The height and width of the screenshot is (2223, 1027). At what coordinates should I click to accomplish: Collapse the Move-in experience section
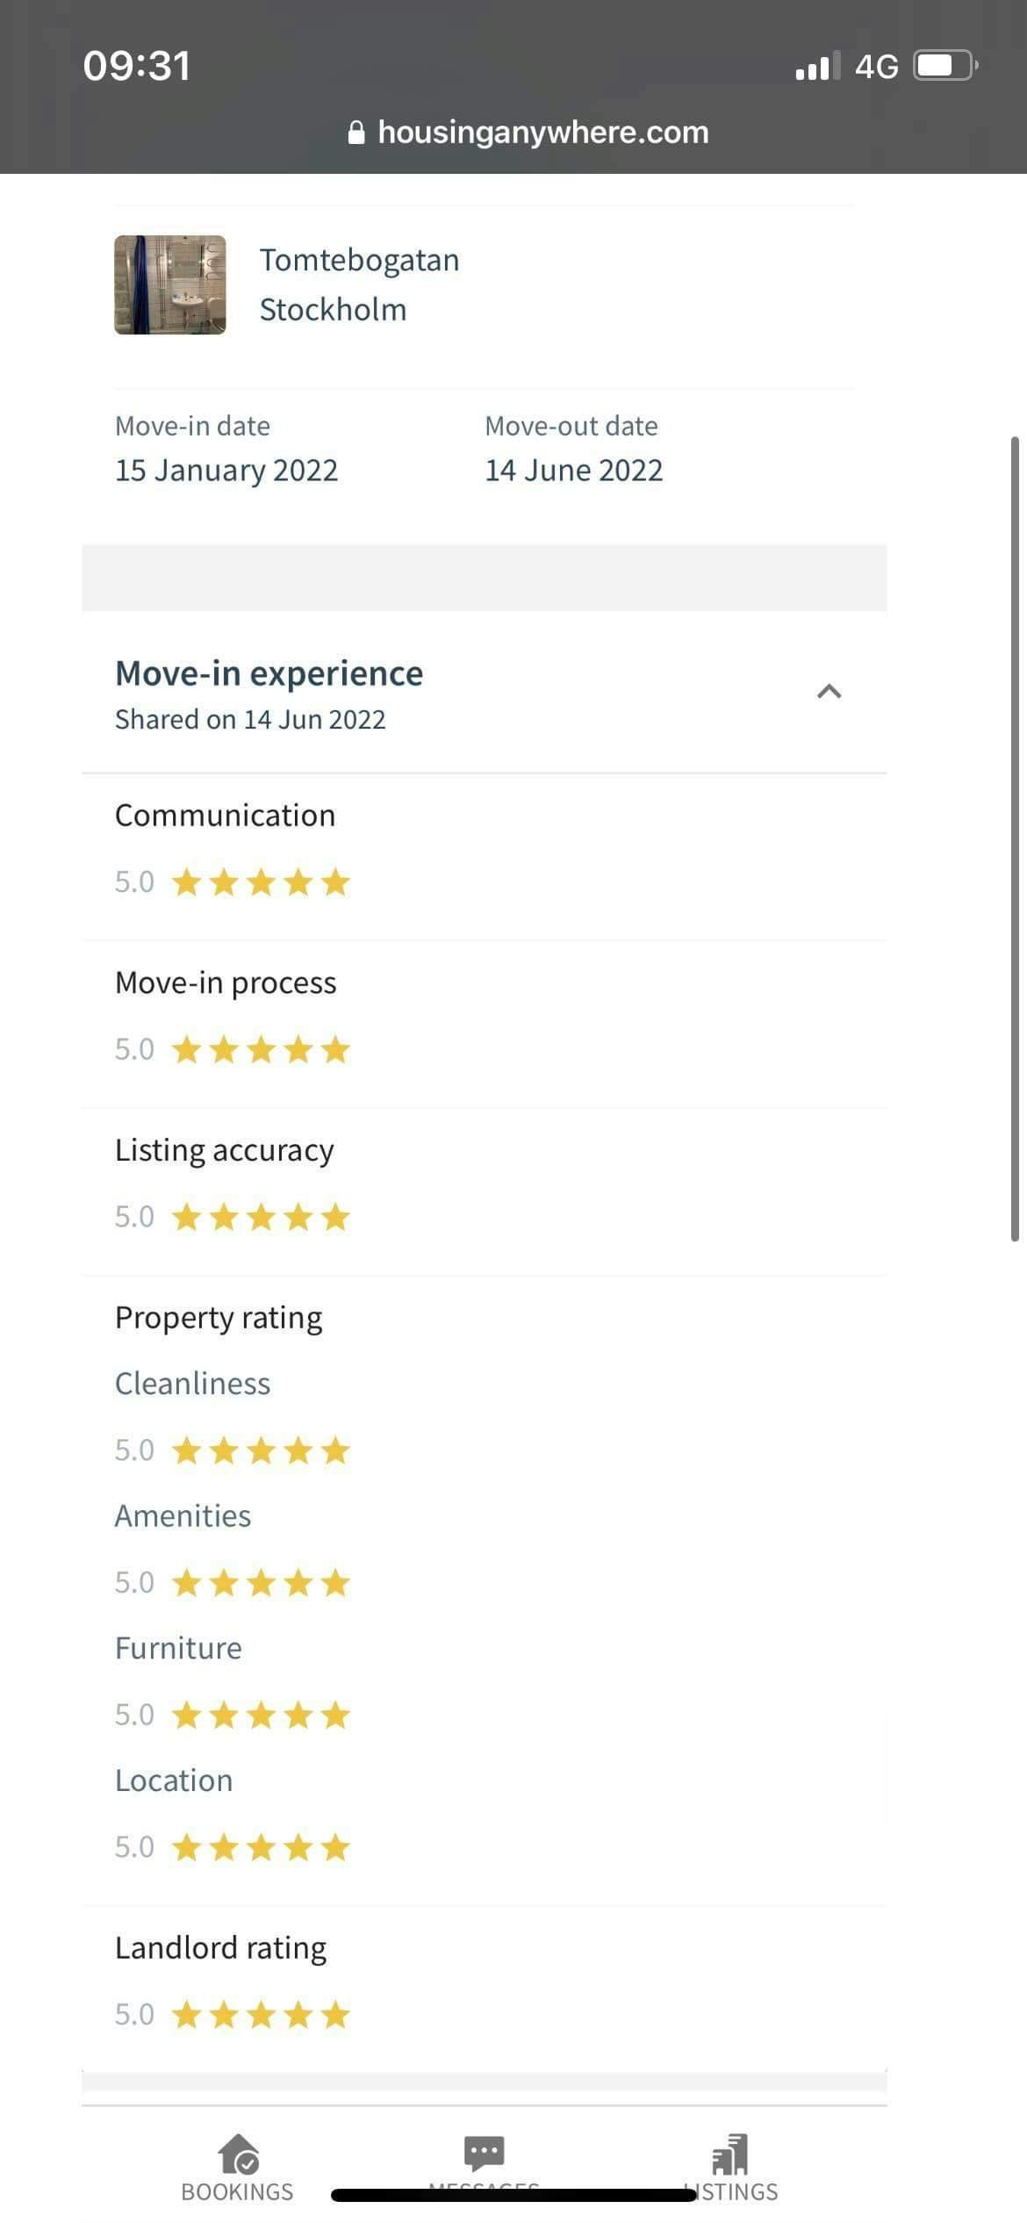pyautogui.click(x=829, y=692)
